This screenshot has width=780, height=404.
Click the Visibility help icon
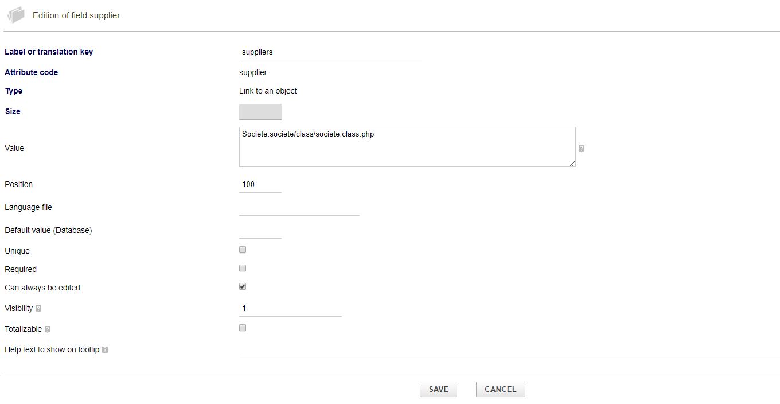pos(38,309)
